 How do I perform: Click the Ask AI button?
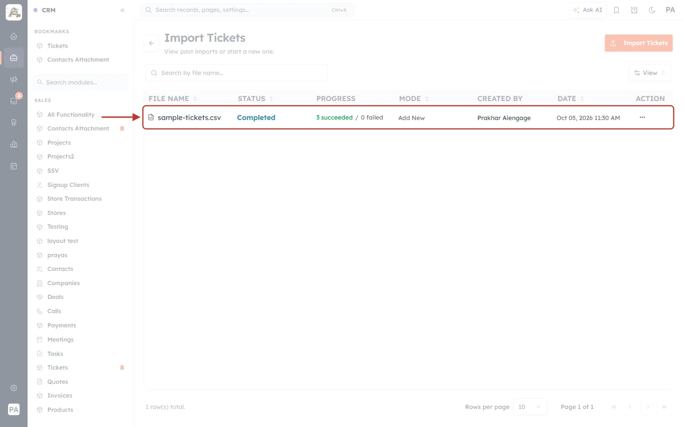(x=587, y=10)
